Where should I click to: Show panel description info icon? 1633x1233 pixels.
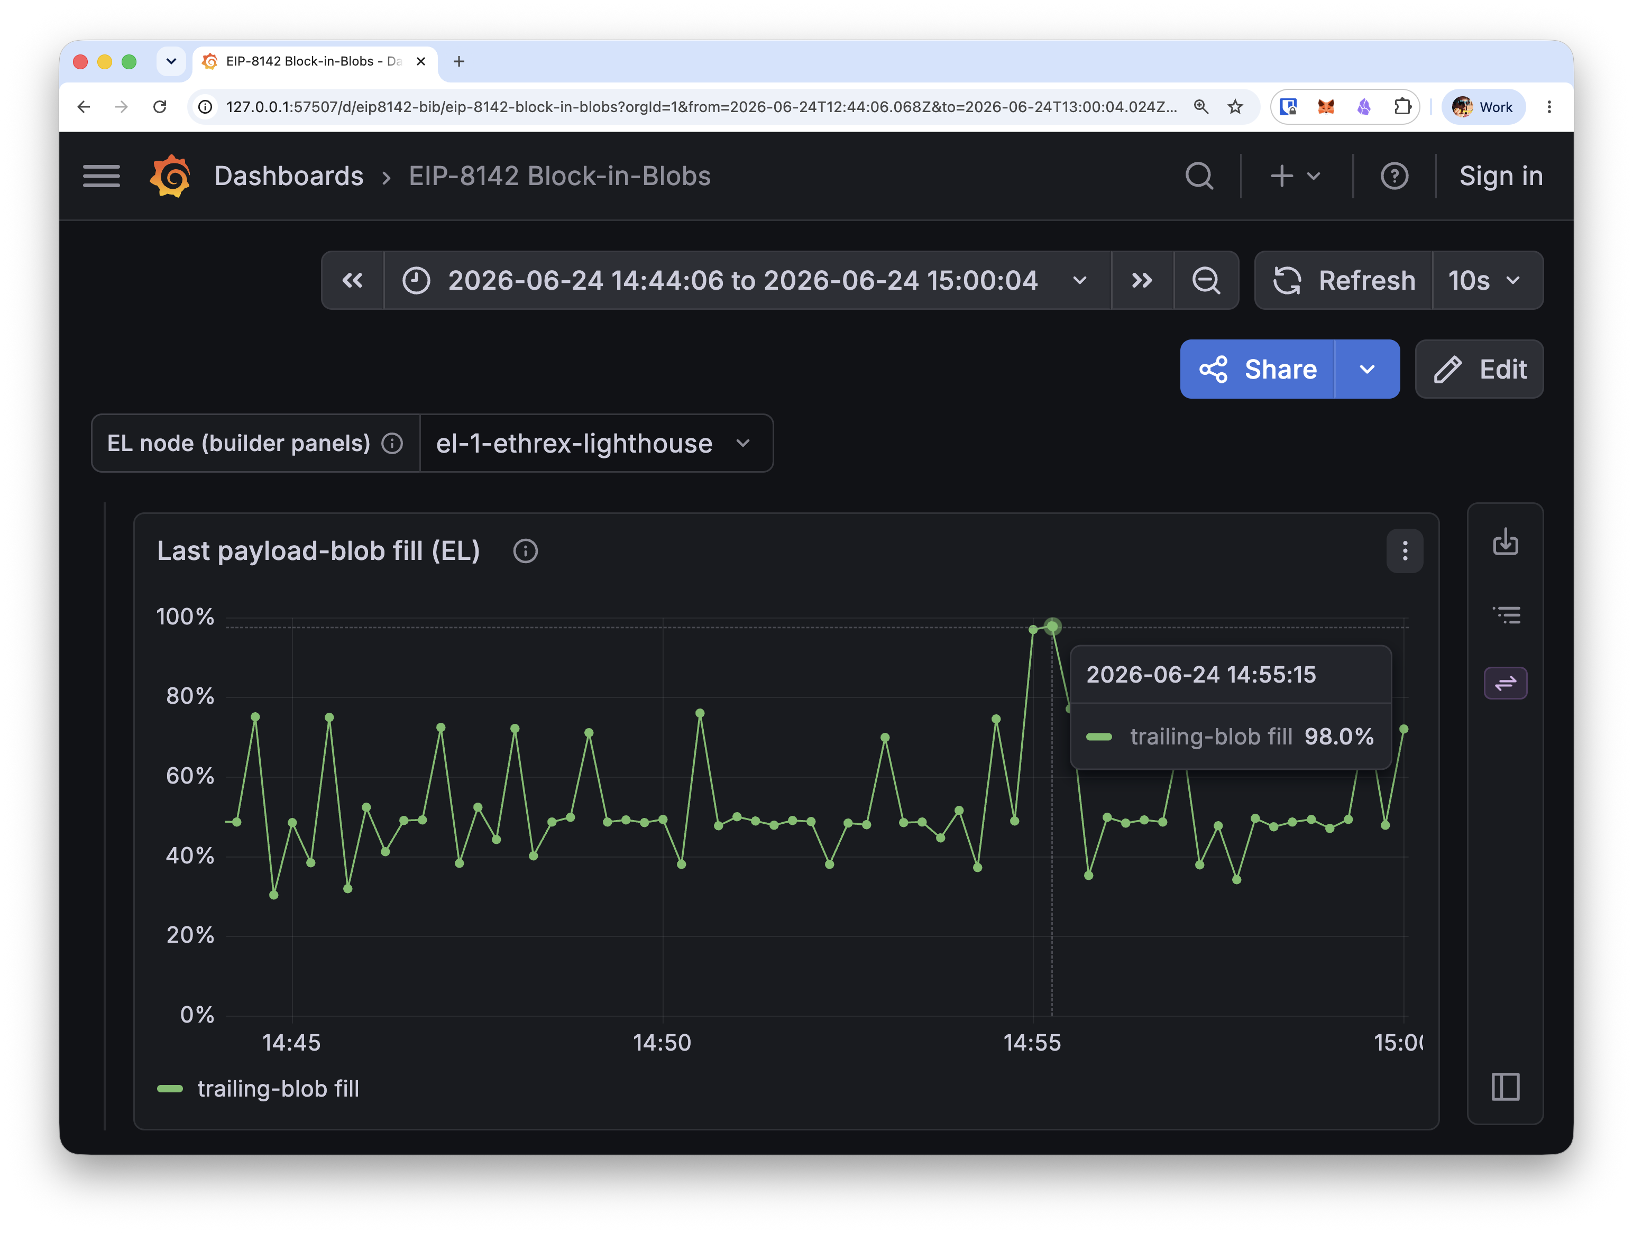525,551
